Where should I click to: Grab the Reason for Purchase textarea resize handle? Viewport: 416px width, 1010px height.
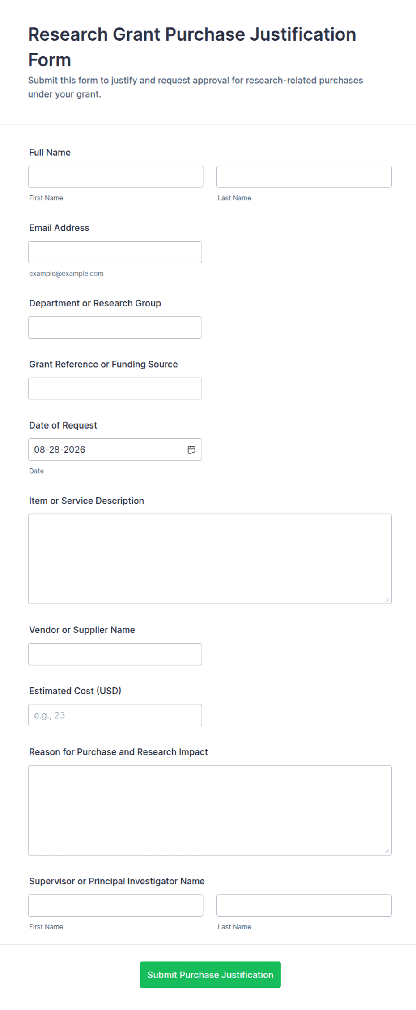point(387,851)
